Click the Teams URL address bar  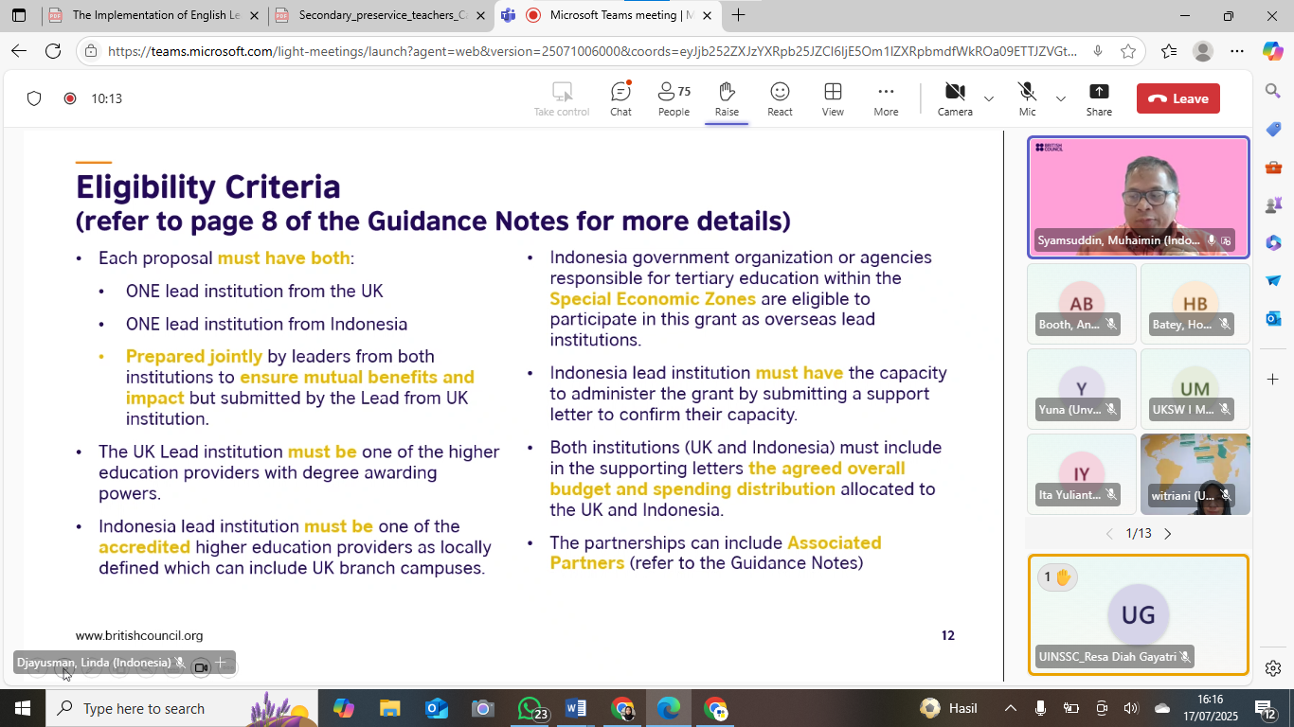coord(591,51)
